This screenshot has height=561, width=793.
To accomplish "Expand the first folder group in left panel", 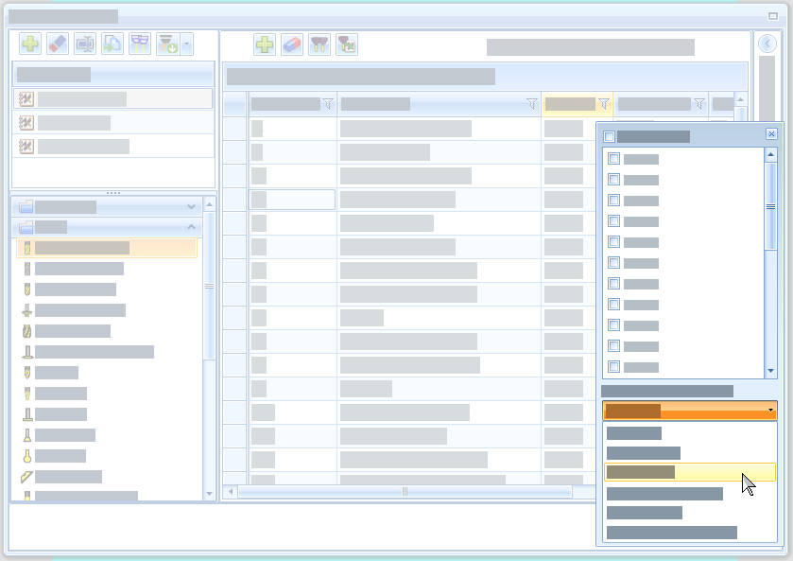I will [x=192, y=206].
